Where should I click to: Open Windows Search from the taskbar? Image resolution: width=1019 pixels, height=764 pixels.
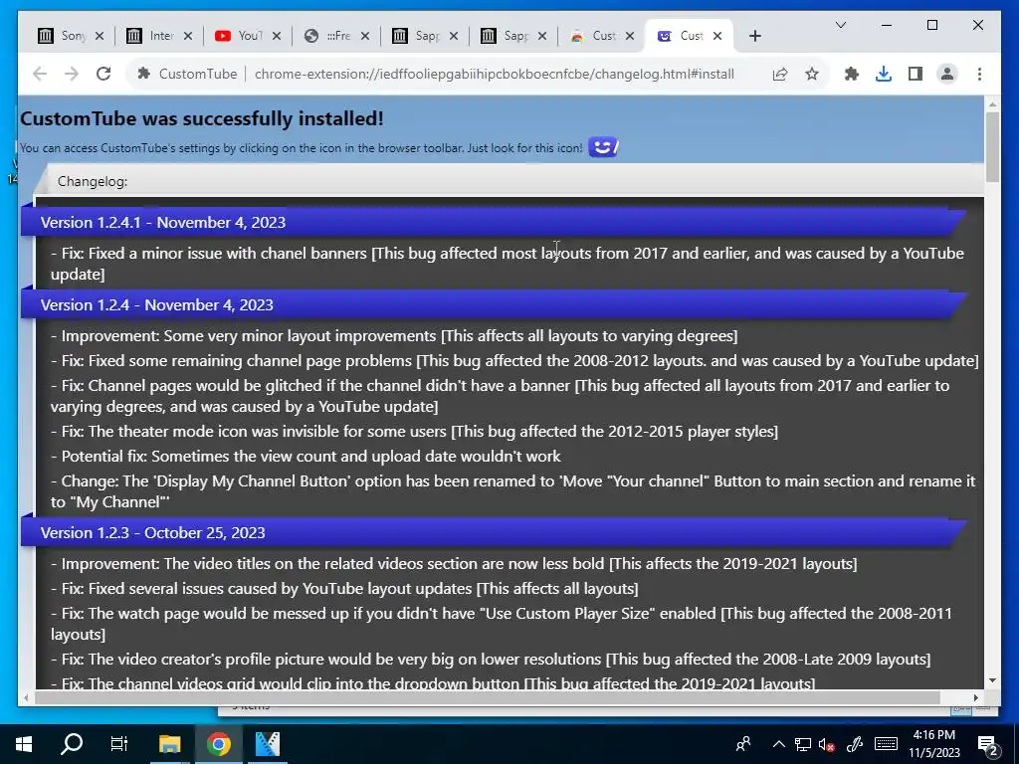click(72, 744)
